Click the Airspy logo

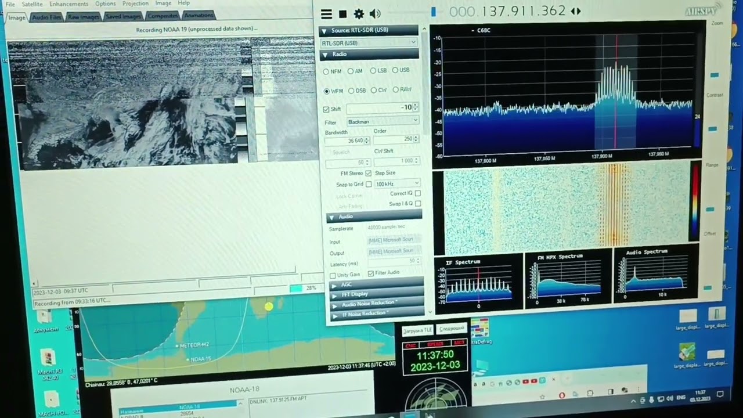coord(703,10)
